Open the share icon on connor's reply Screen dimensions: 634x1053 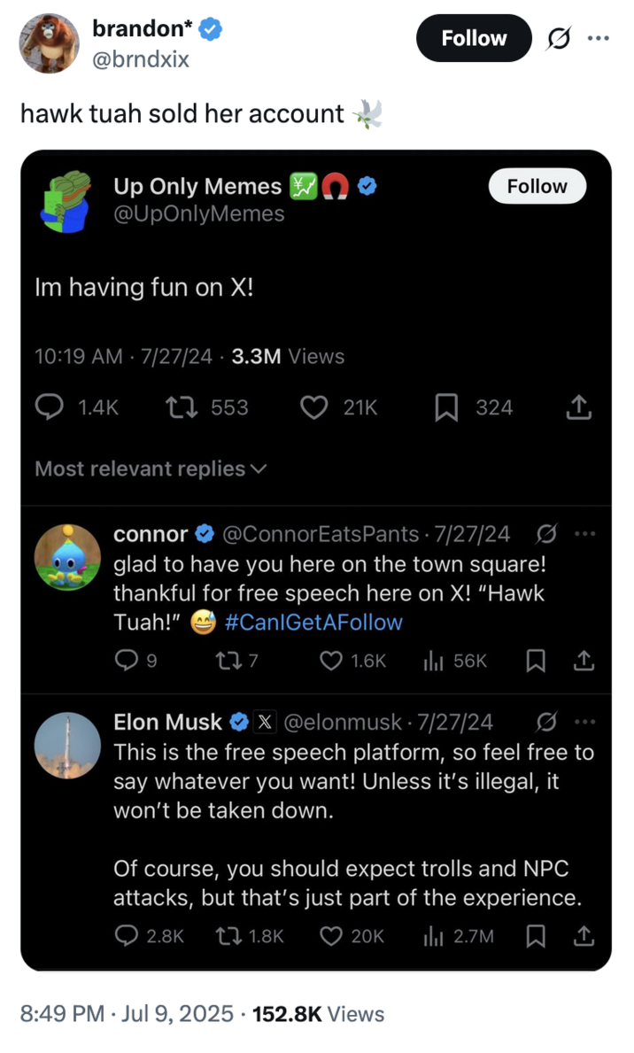click(x=584, y=661)
